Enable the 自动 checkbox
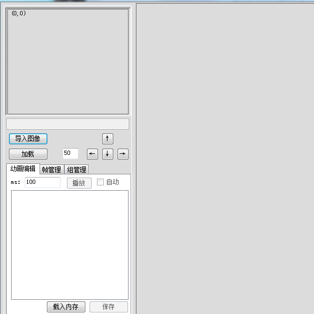Screen dimensions: 314x314 100,182
